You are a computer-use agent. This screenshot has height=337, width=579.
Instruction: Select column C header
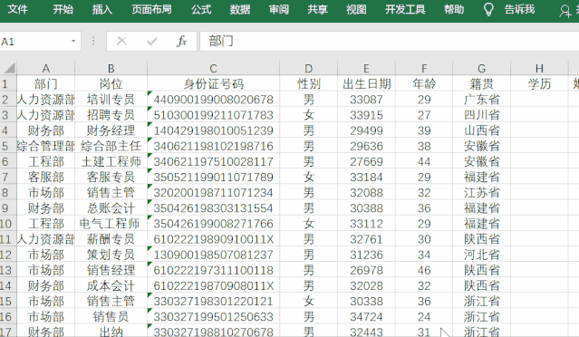tap(213, 68)
